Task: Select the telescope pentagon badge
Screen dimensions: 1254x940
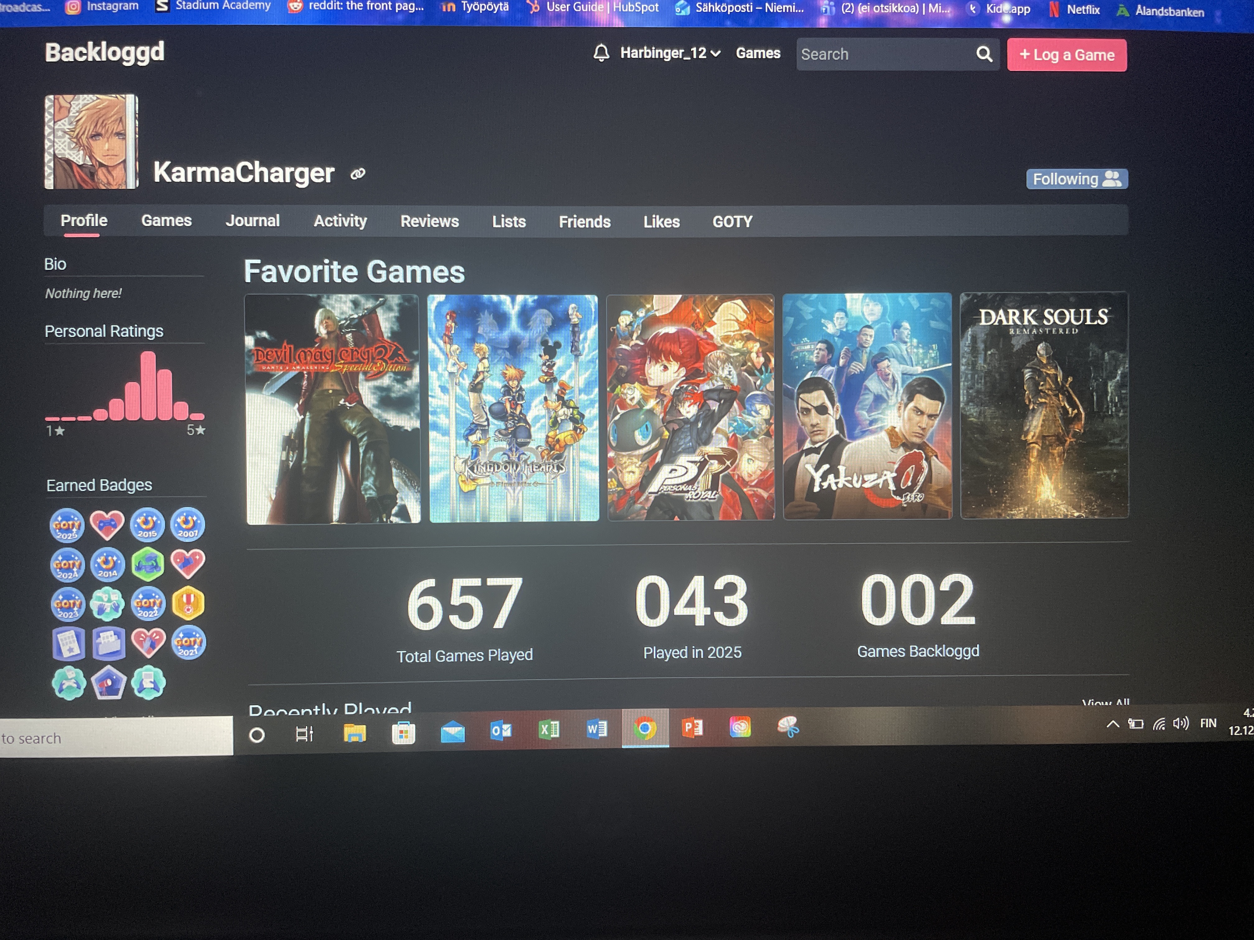Action: [x=109, y=683]
